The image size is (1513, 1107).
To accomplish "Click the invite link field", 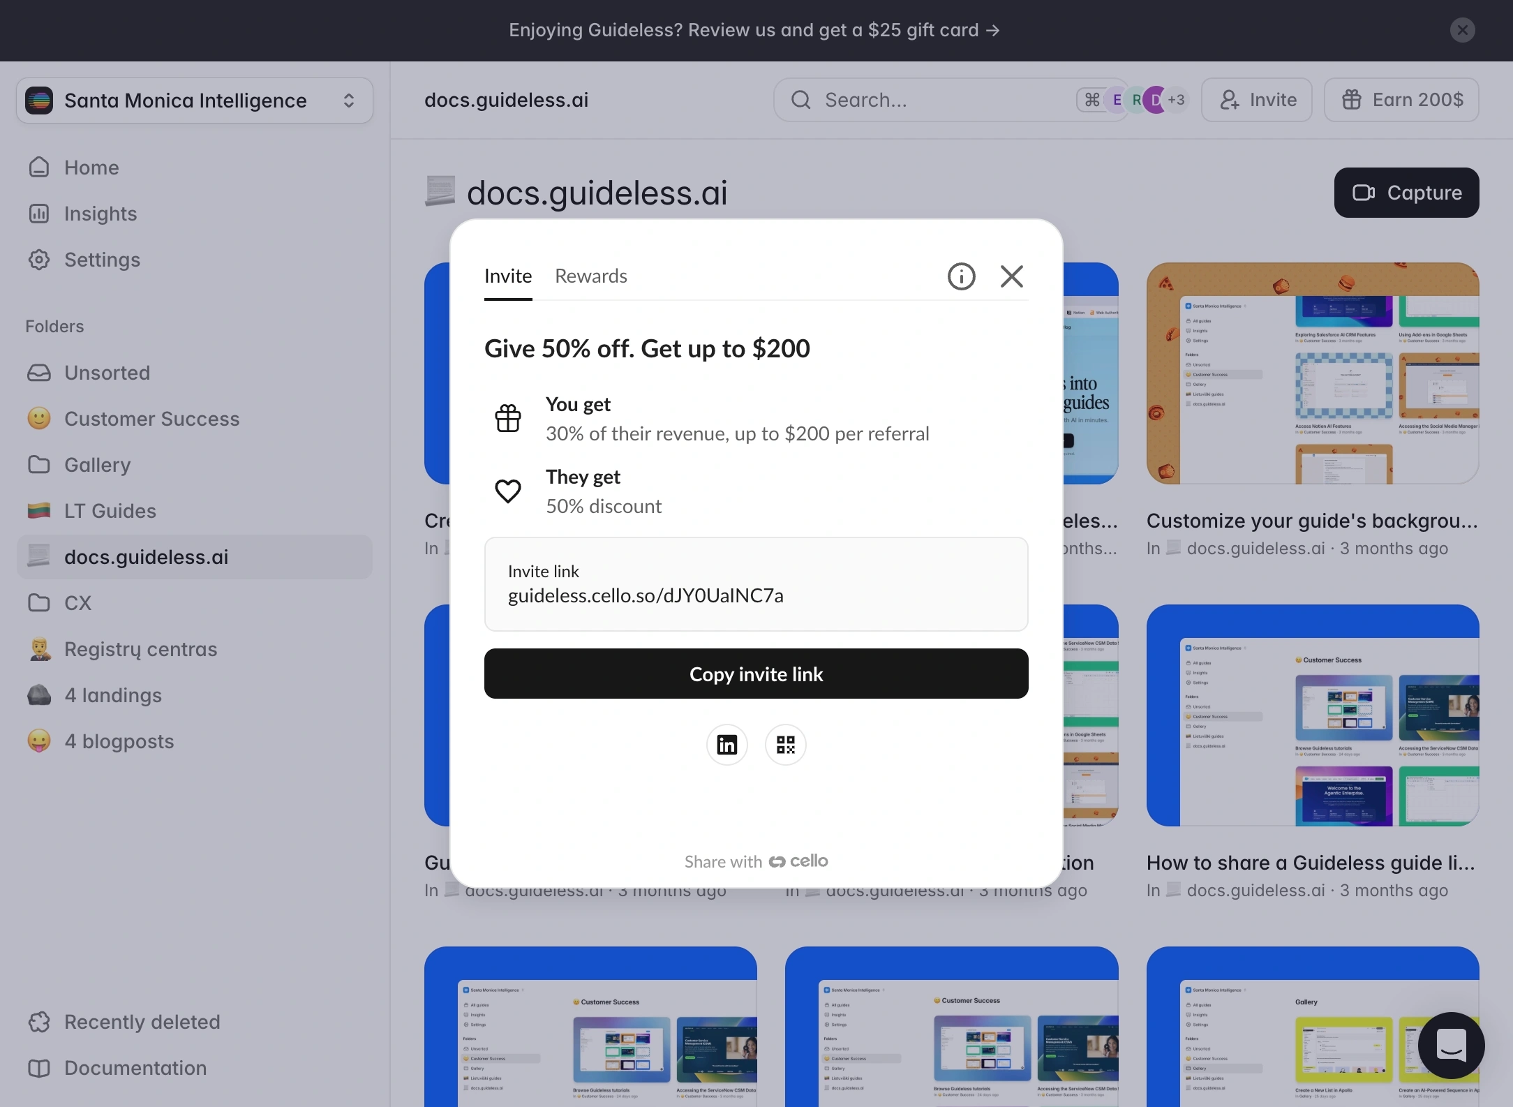I will (756, 584).
